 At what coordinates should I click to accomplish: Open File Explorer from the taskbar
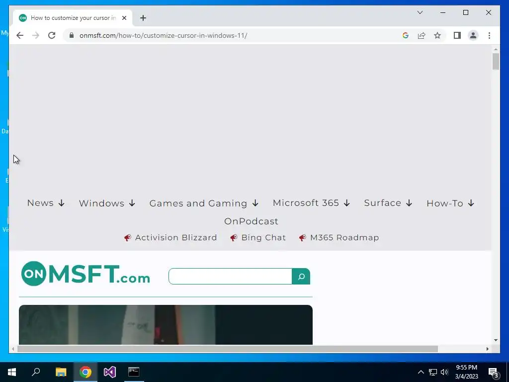click(x=61, y=372)
